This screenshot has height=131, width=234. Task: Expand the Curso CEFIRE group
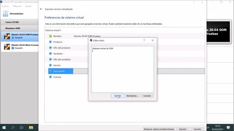tap(3, 22)
